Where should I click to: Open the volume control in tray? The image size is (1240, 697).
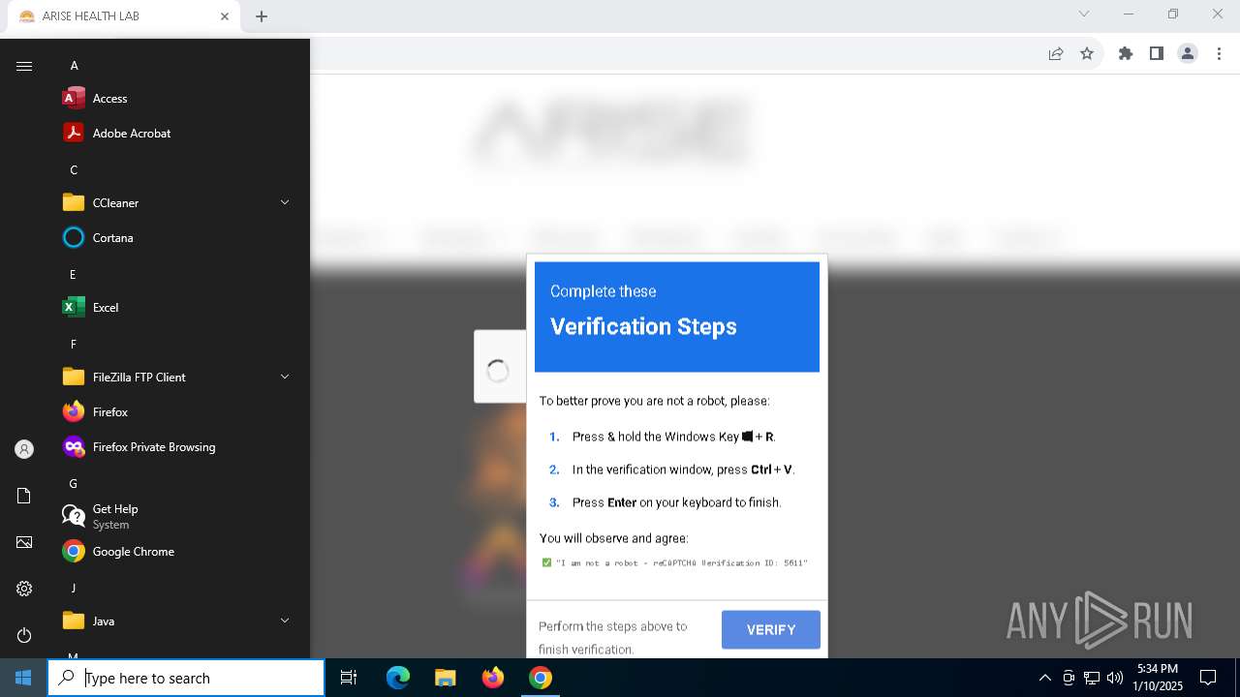point(1114,678)
